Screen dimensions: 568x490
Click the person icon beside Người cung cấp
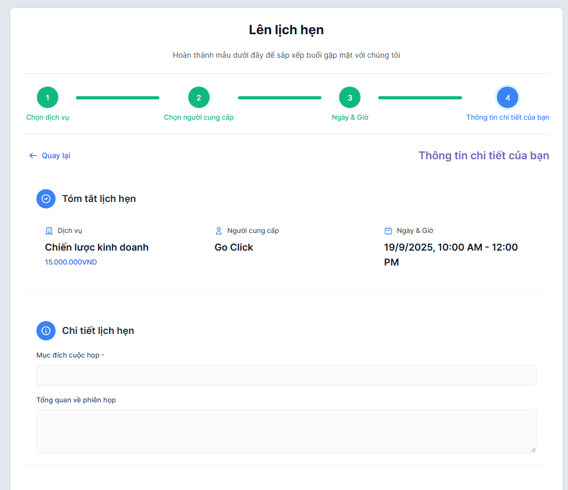coord(218,231)
